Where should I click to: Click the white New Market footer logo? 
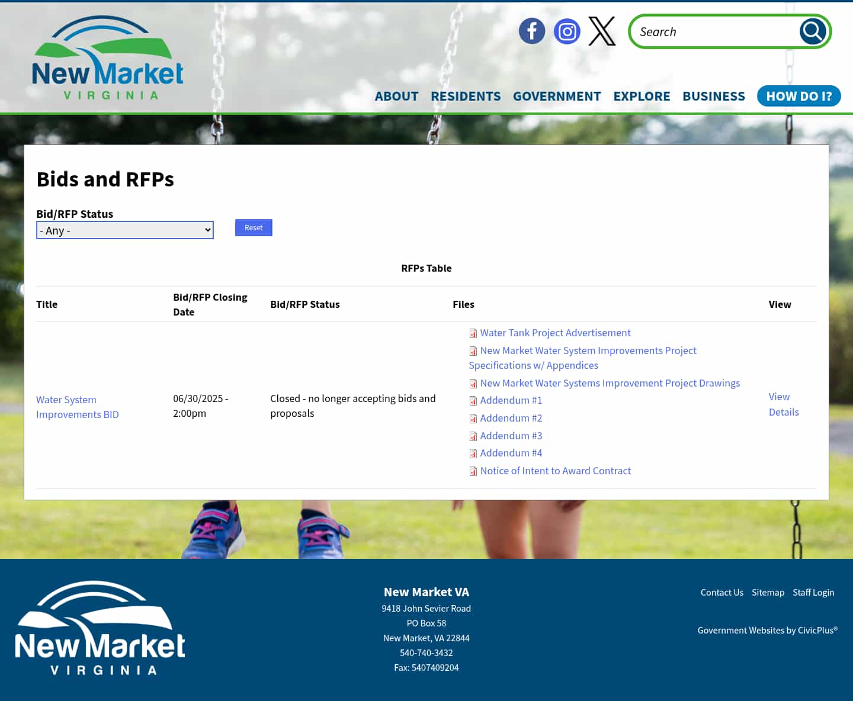tap(100, 628)
